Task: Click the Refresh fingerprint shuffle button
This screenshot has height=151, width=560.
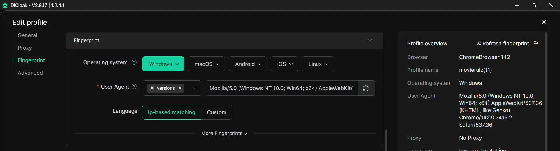Action: tap(503, 44)
